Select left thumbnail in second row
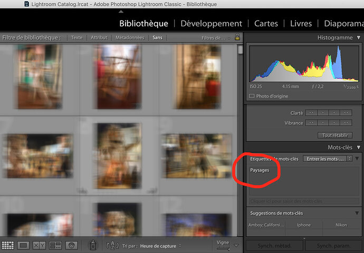This screenshot has width=364, height=253. (x=40, y=156)
